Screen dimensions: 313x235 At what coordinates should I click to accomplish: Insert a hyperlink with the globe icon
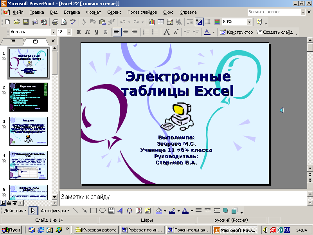point(179,22)
